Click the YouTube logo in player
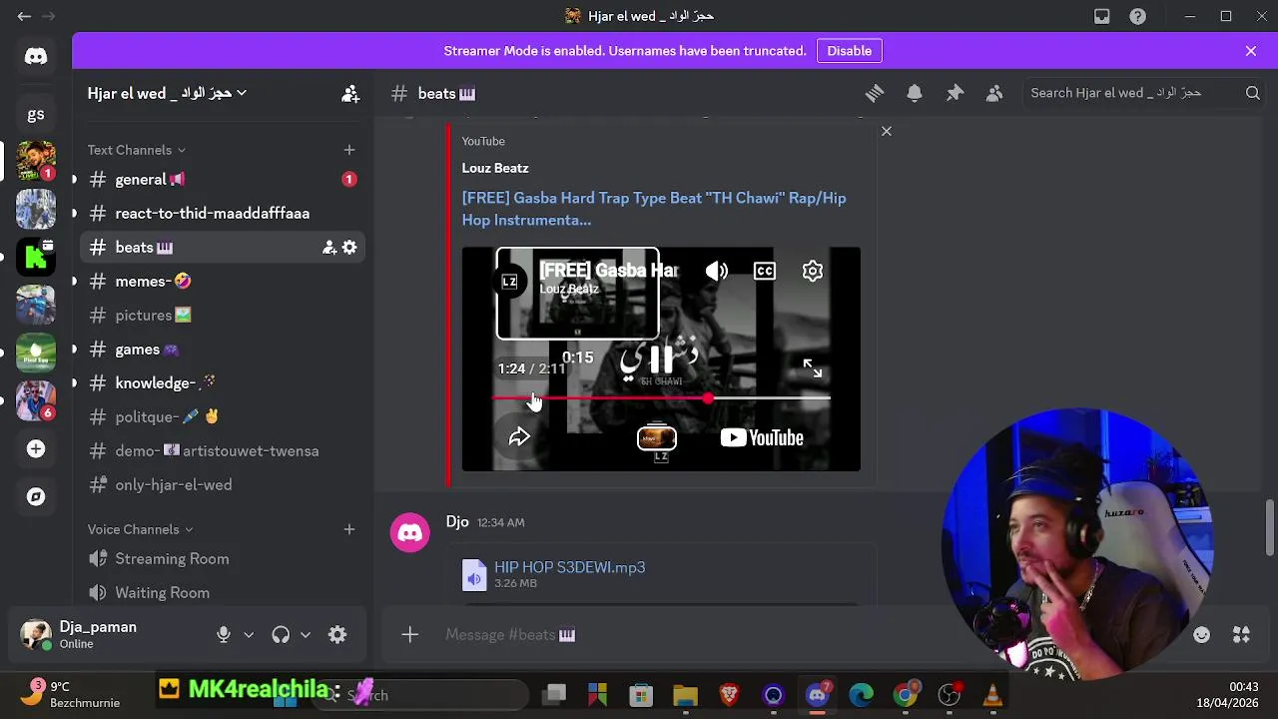The width and height of the screenshot is (1278, 719). (x=762, y=437)
